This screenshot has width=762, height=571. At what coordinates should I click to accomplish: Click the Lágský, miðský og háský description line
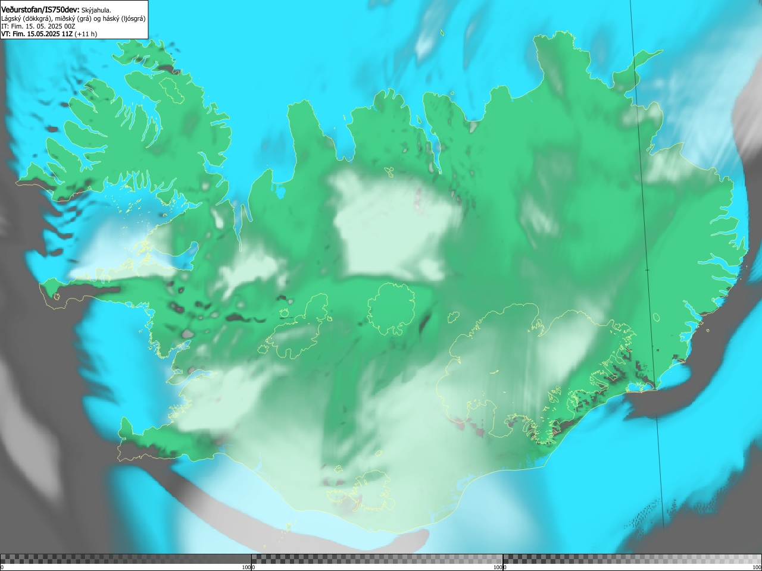coord(73,18)
